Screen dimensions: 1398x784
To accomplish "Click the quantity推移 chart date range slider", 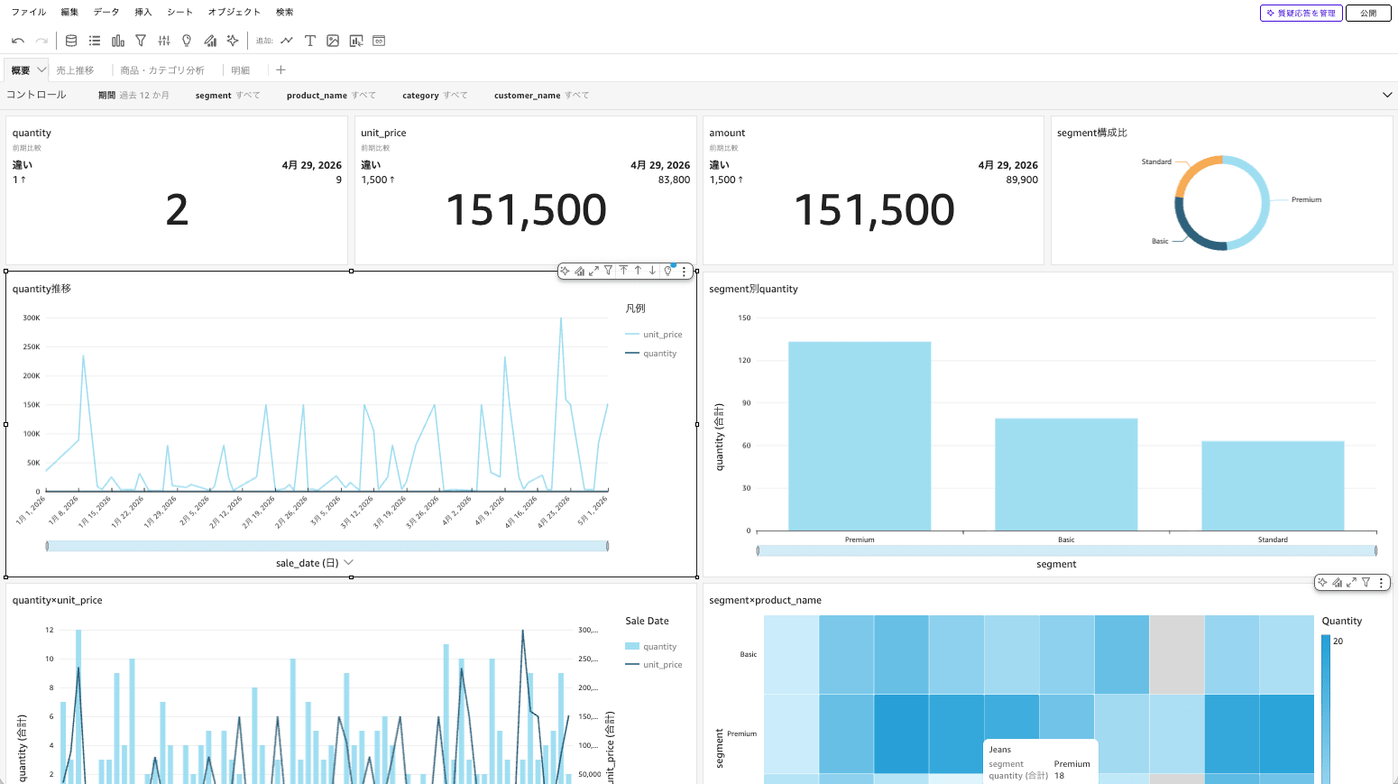I will pyautogui.click(x=327, y=546).
